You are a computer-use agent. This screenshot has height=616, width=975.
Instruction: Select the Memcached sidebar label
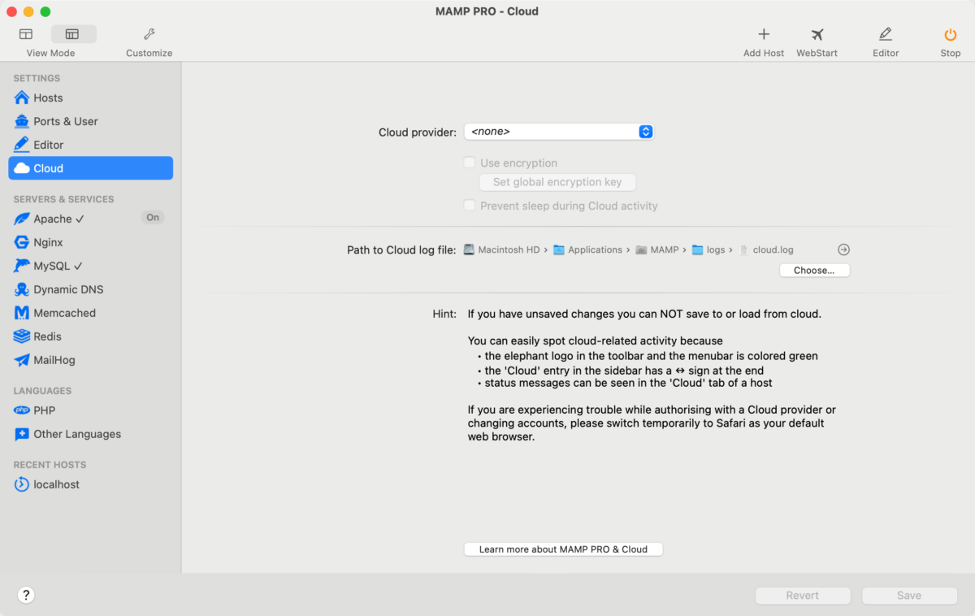(x=65, y=313)
